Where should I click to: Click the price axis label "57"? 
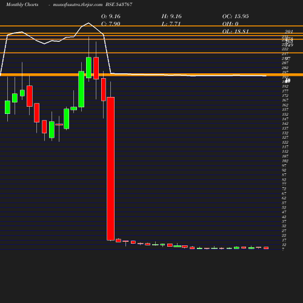284,203
